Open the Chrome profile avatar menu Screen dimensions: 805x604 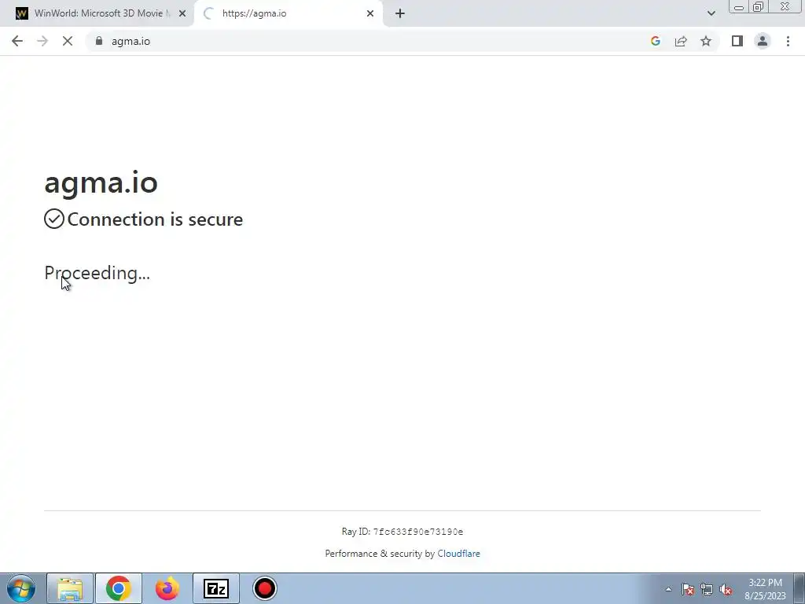point(763,41)
